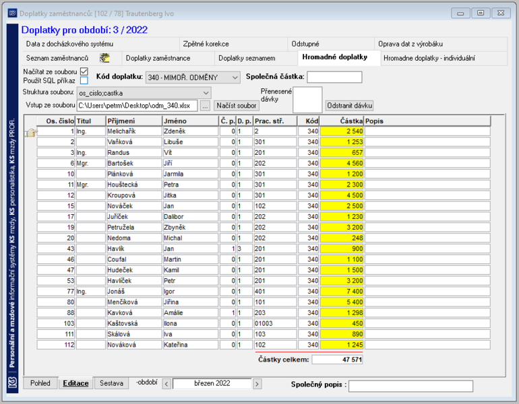Image resolution: width=519 pixels, height=404 pixels.
Task: Open the Kód doplatku dropdown
Action: tap(193, 77)
